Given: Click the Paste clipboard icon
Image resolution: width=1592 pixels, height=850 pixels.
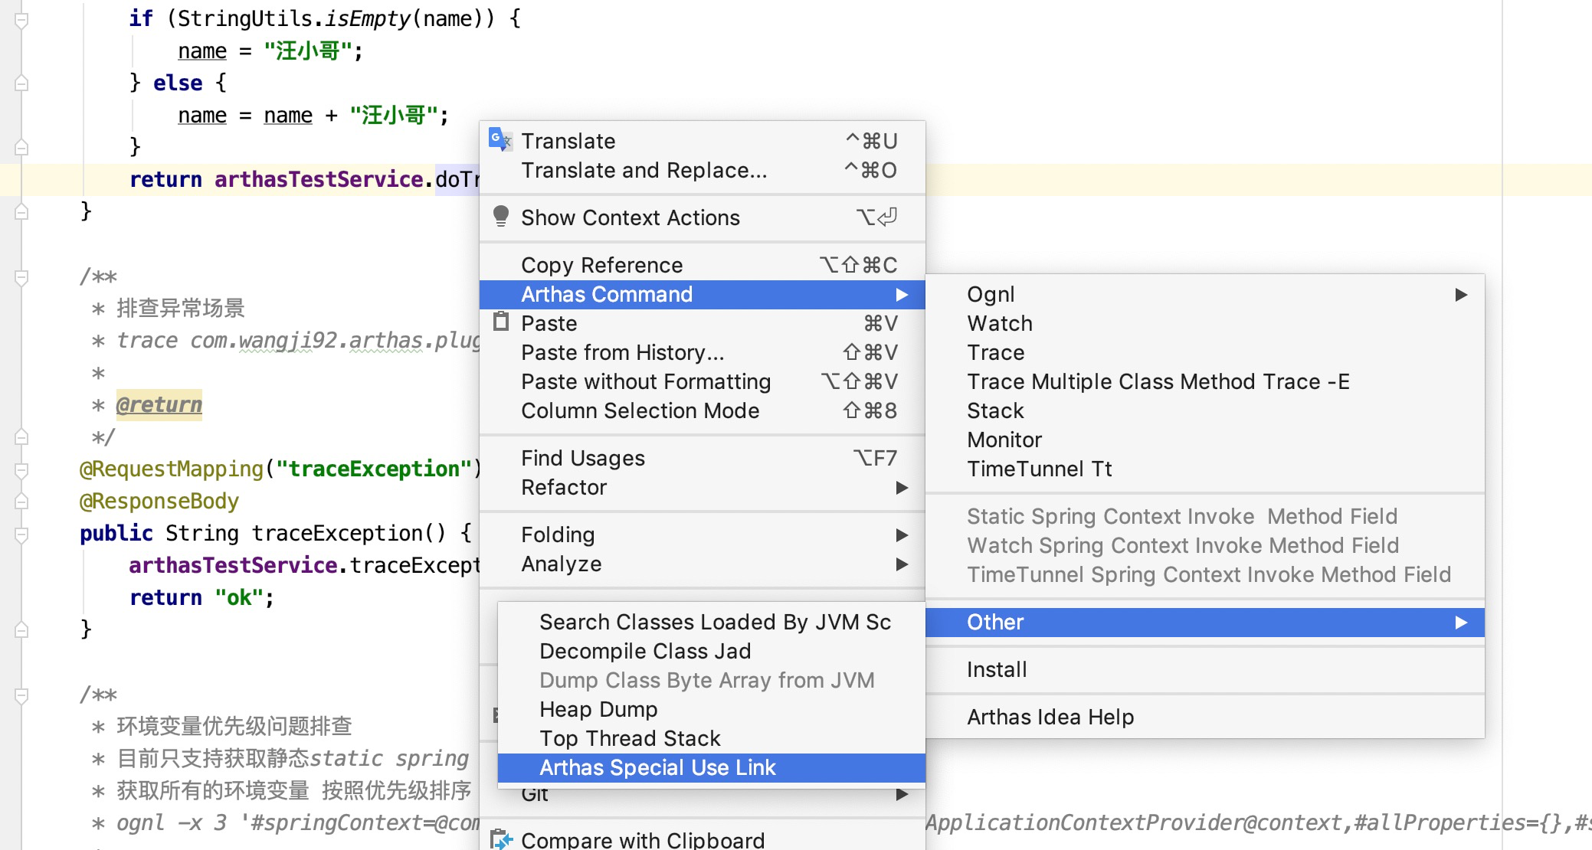Looking at the screenshot, I should click(500, 322).
